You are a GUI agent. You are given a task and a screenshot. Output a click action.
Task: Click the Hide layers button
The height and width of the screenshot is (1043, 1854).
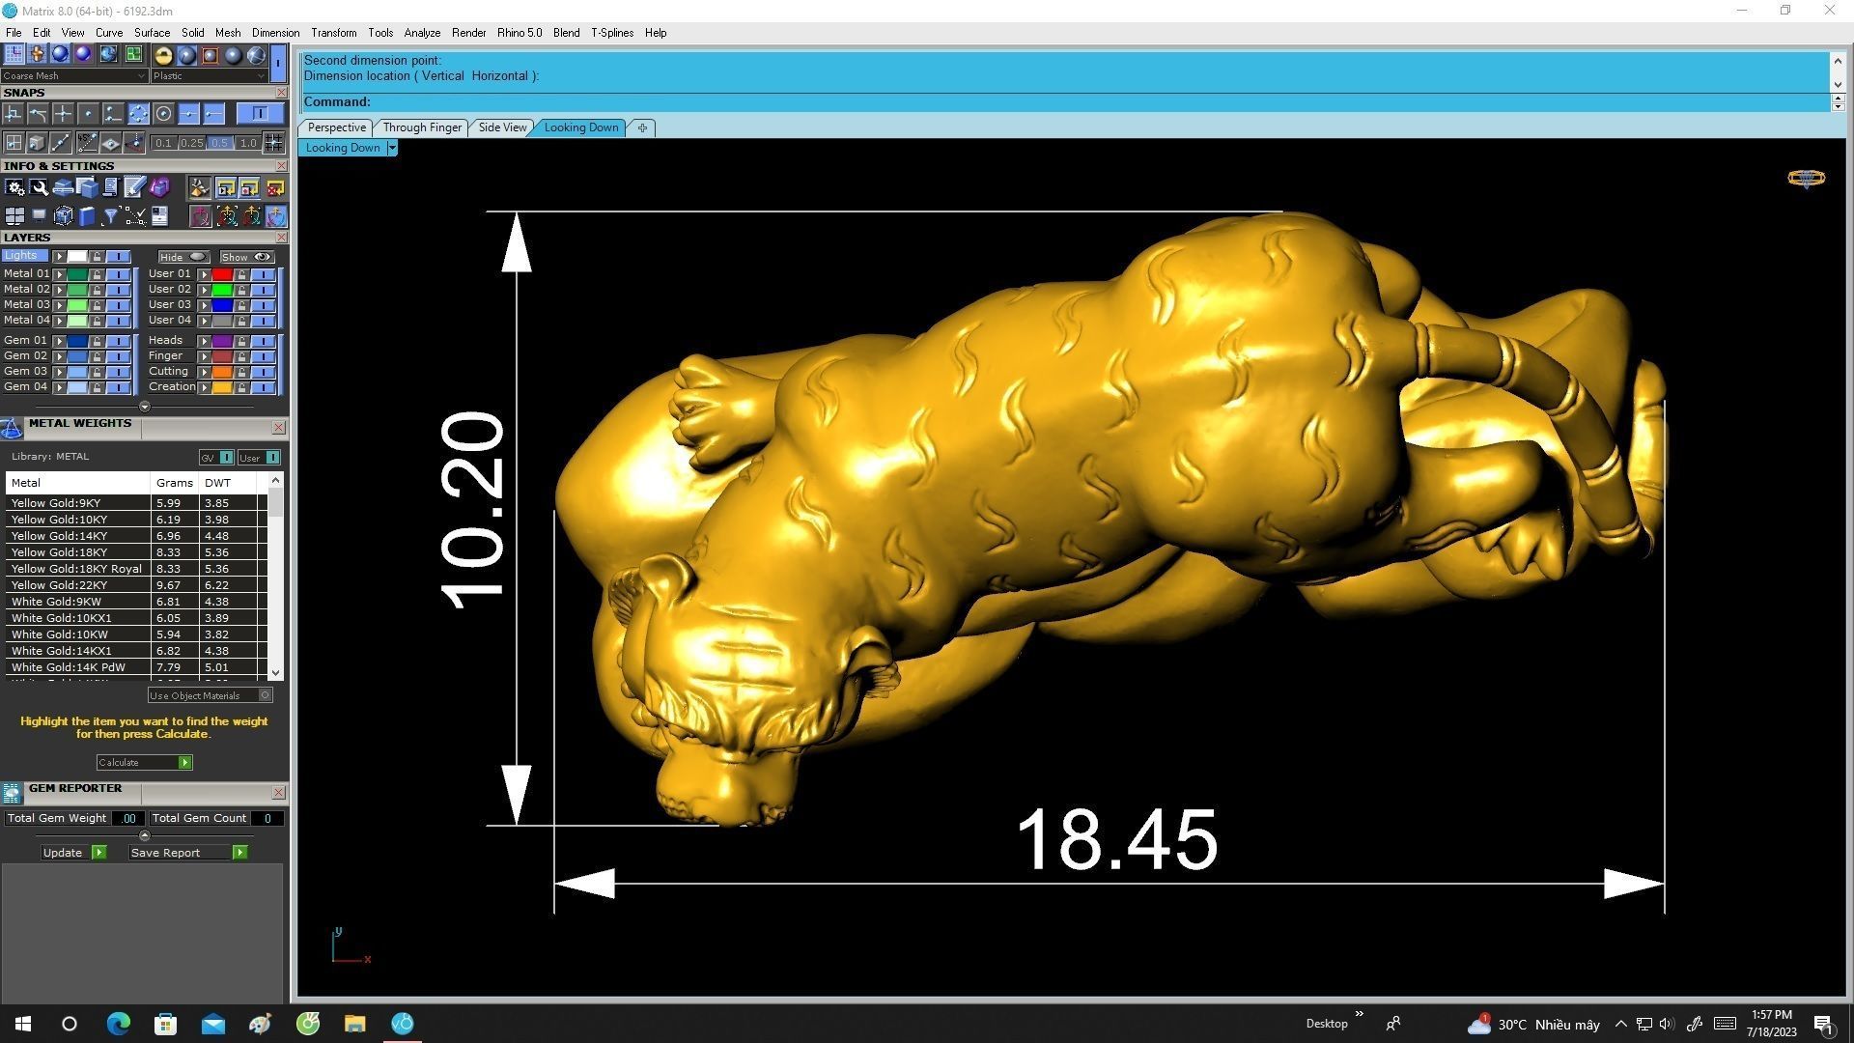183,257
